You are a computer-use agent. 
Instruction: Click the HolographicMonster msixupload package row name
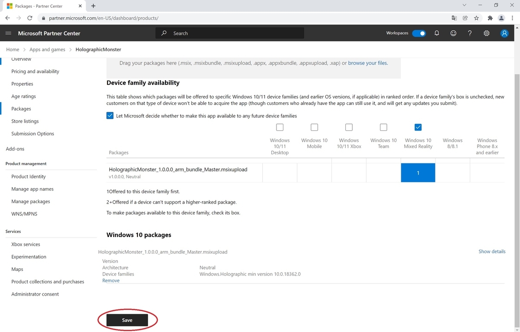[x=178, y=169]
